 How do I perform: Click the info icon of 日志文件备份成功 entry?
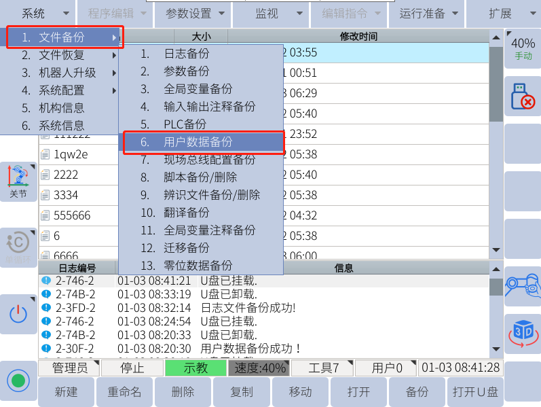[x=46, y=308]
